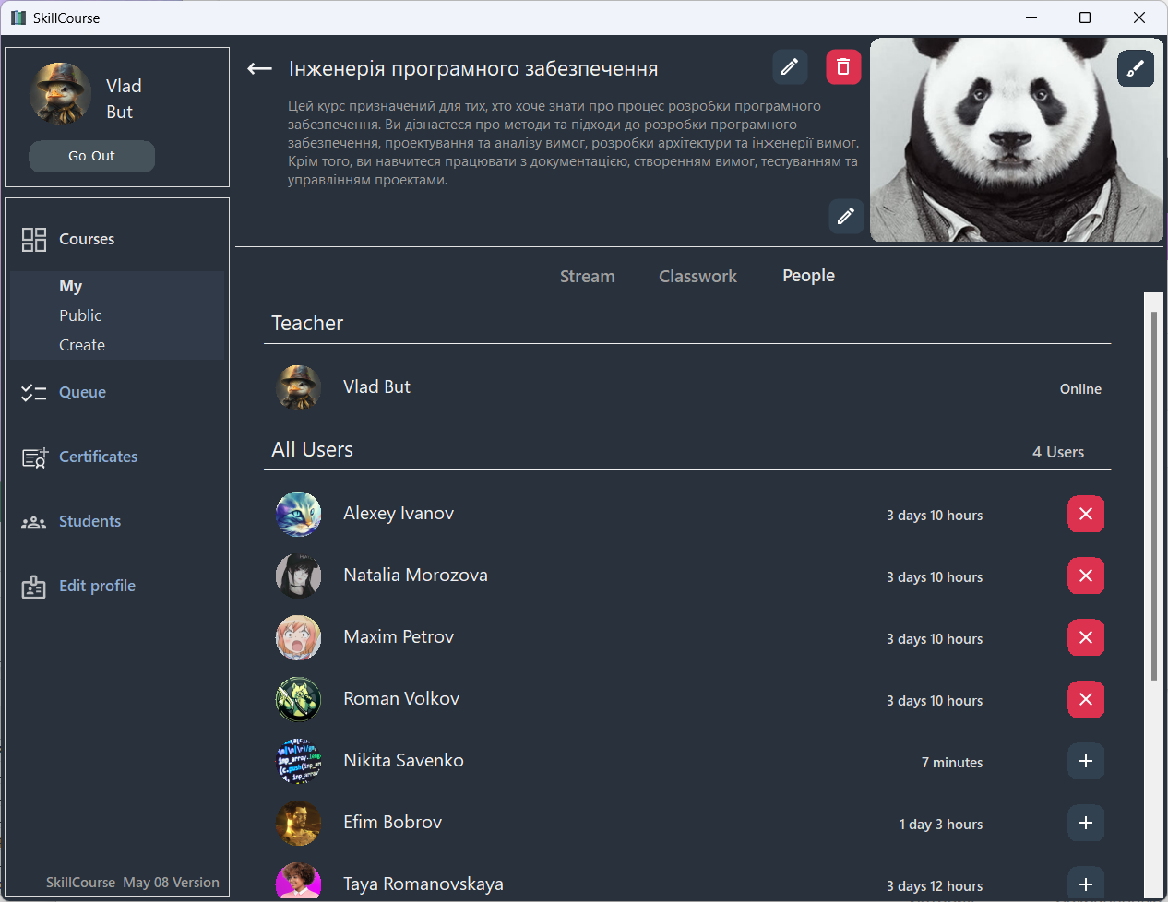Image resolution: width=1168 pixels, height=902 pixels.
Task: Click the course title Інженерія програмного забезпечення
Action: [x=473, y=69]
